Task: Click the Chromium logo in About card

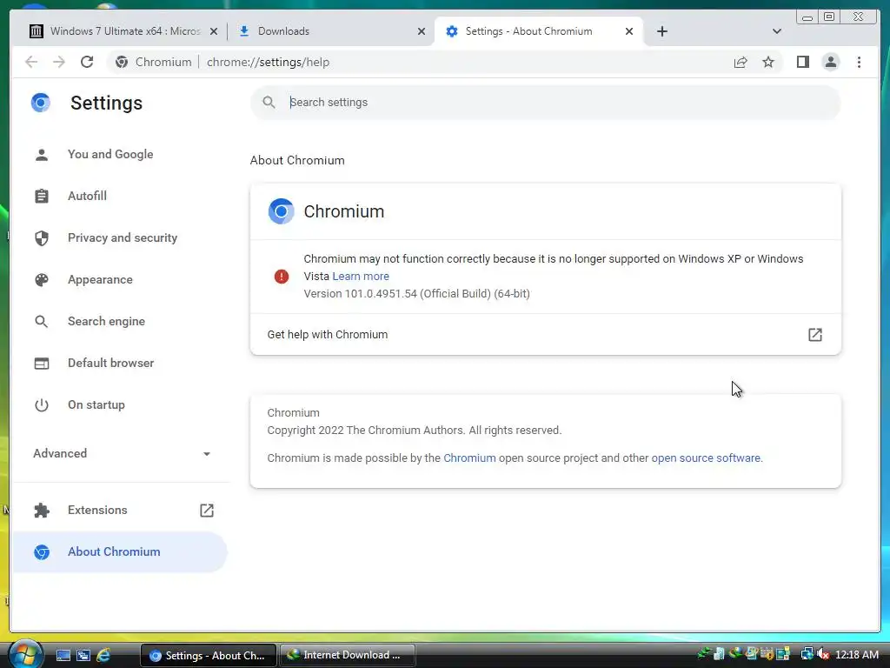Action: [x=281, y=211]
